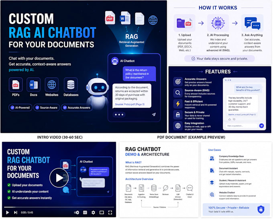273x219 pixels.
Task: Click the 'Use Cases' heading
Action: (214, 150)
